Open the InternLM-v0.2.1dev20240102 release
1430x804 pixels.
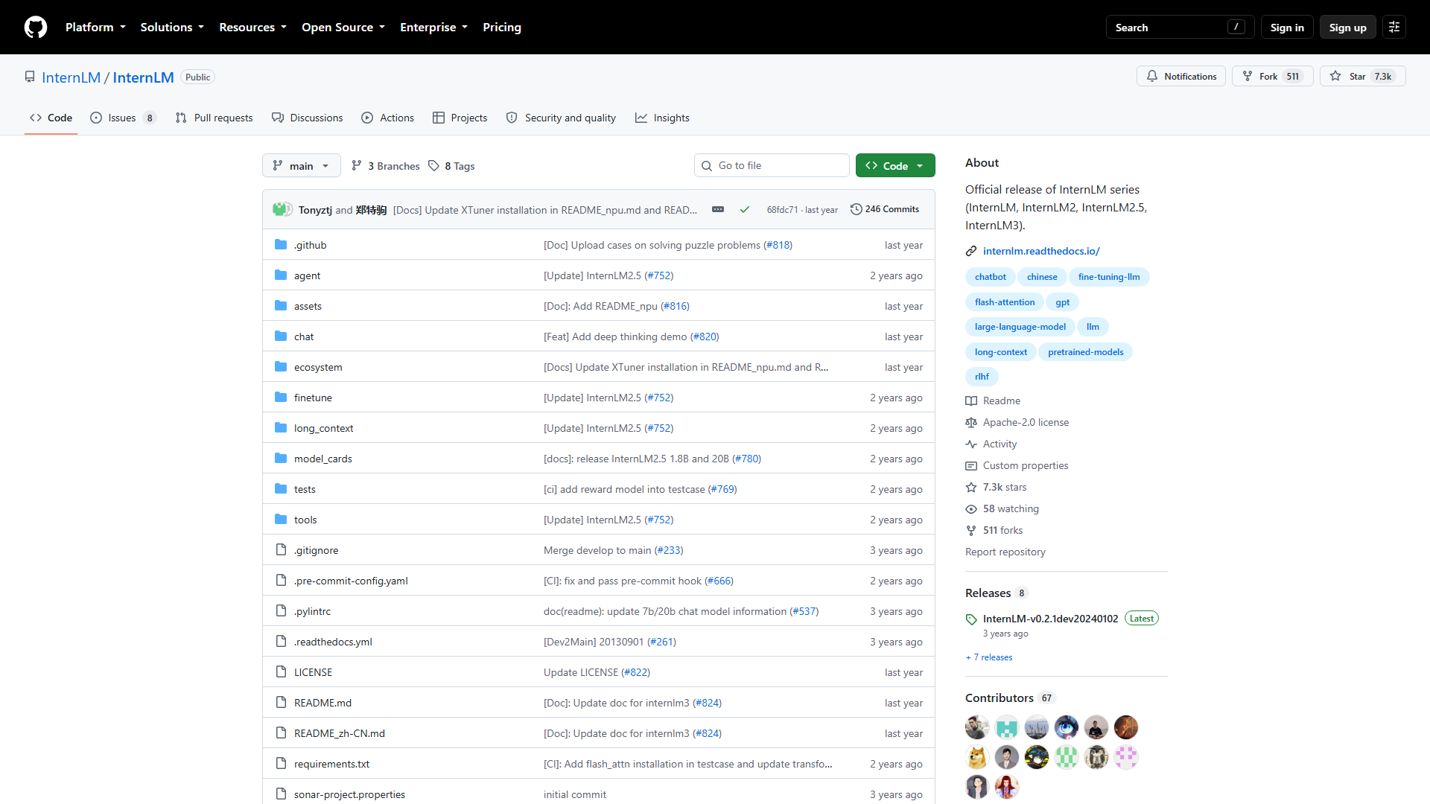[1050, 619]
